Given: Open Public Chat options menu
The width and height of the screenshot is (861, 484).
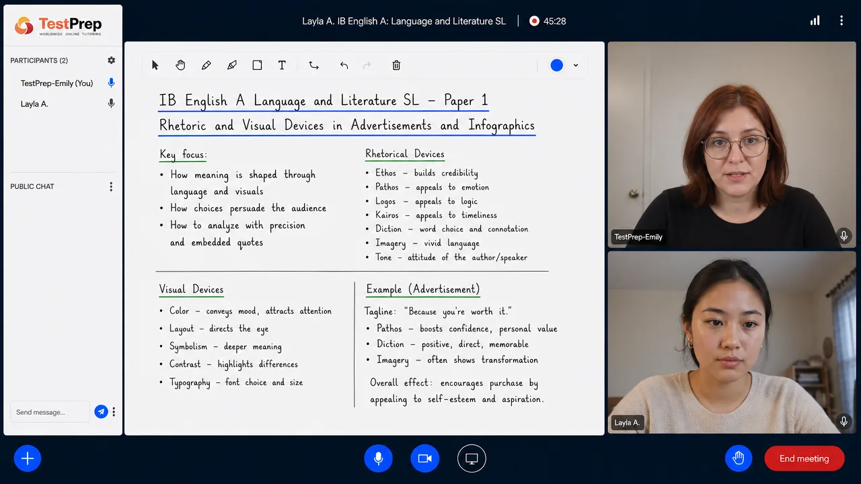Looking at the screenshot, I should 112,186.
